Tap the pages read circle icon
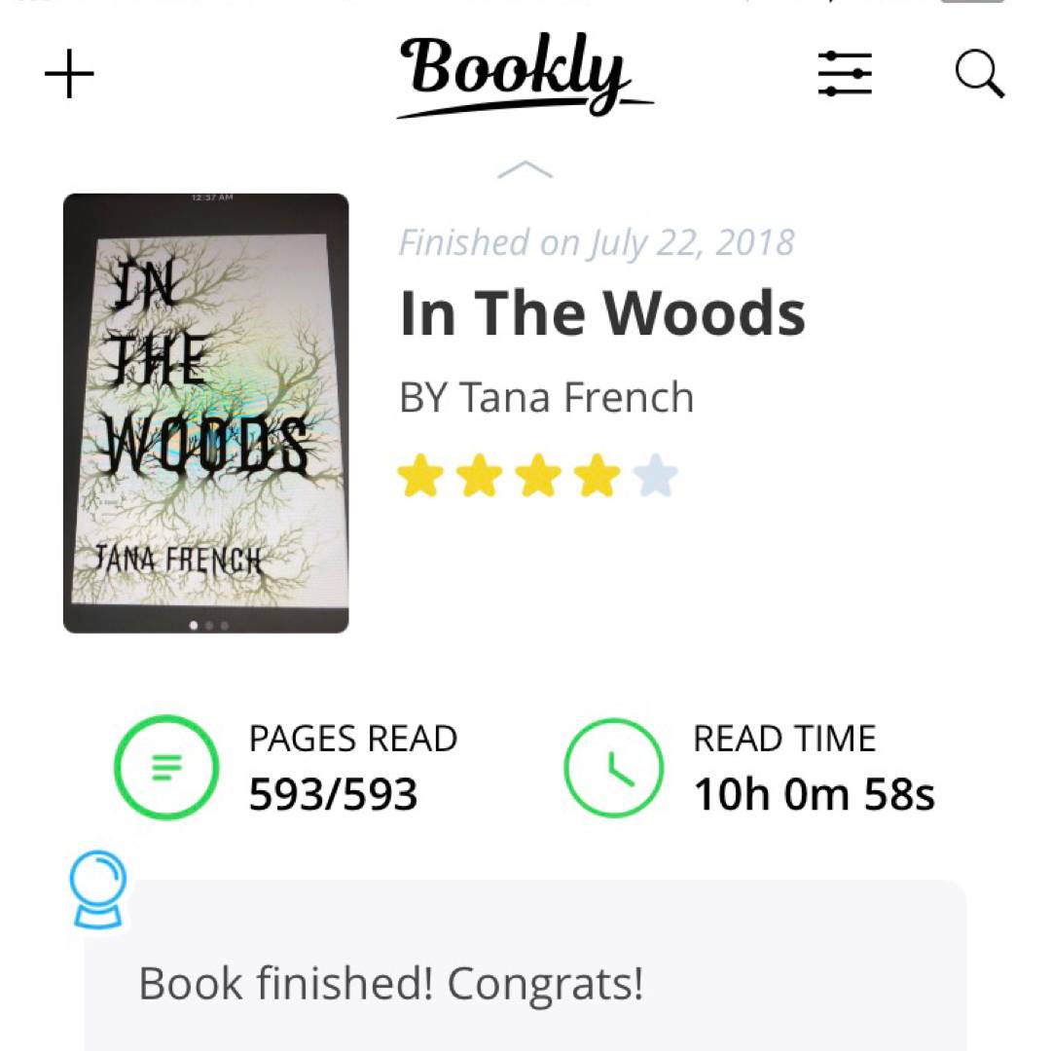The height and width of the screenshot is (1051, 1051). point(166,769)
